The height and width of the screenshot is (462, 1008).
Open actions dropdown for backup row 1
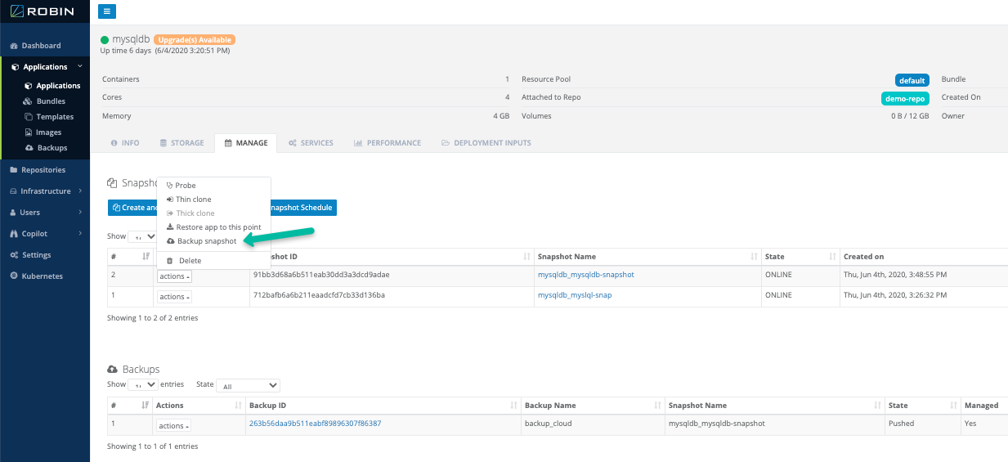[173, 425]
